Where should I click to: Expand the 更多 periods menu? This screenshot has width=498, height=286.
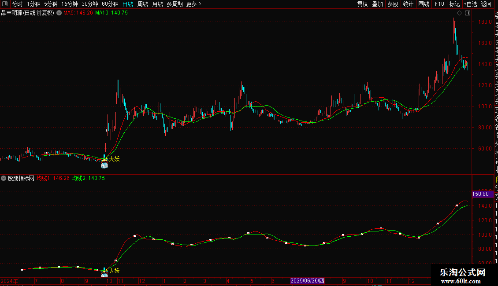pyautogui.click(x=194, y=4)
